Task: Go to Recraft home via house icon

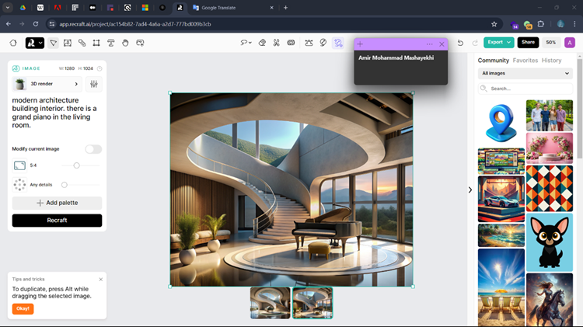Action: pyautogui.click(x=13, y=43)
